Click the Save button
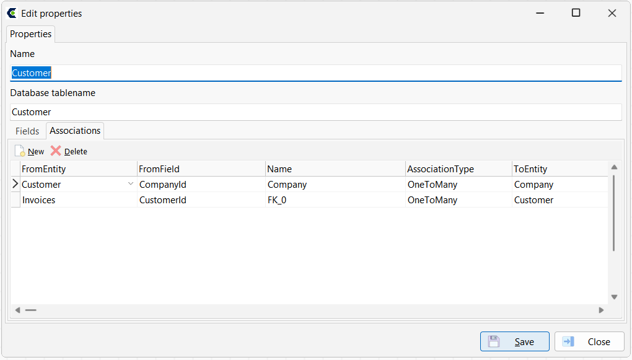632x360 pixels. pos(515,341)
